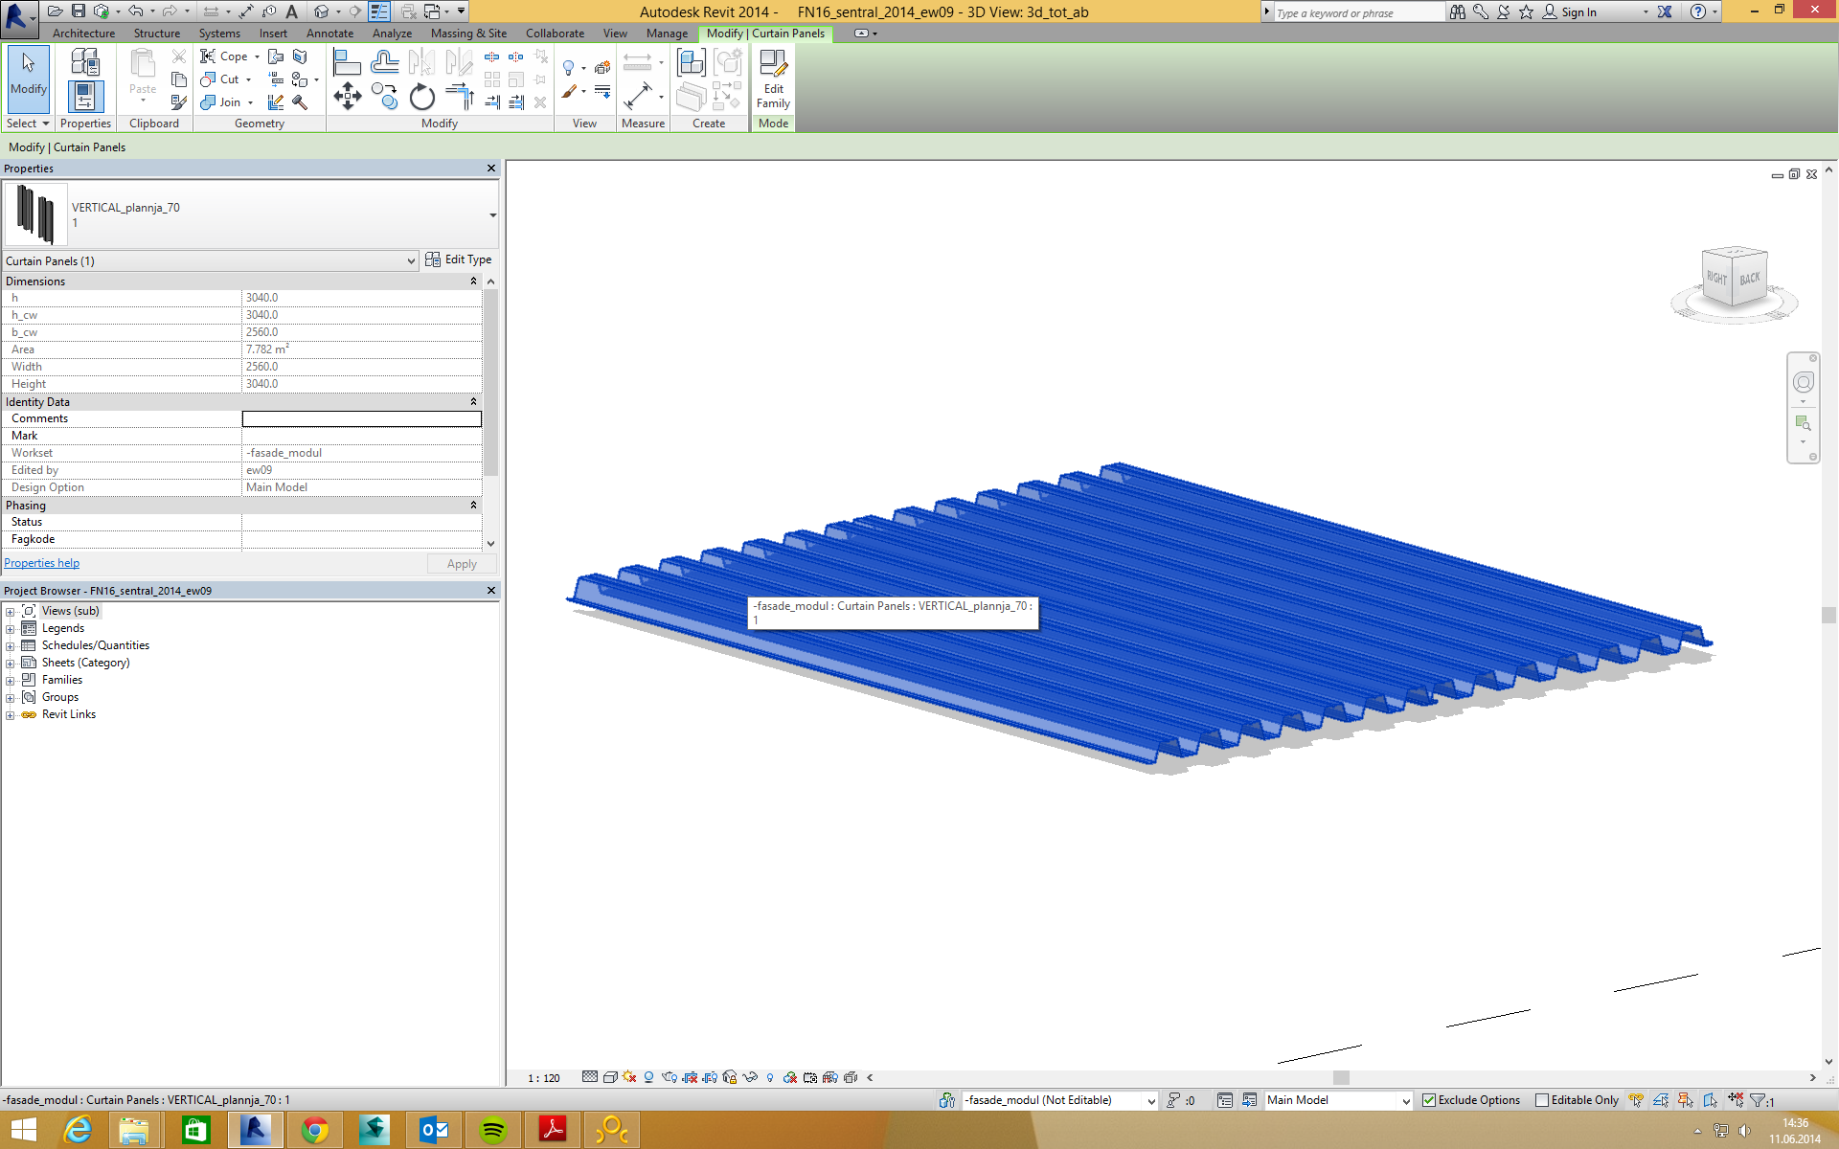Viewport: 1839px width, 1149px height.
Task: Open Spotify from the taskbar
Action: (493, 1130)
